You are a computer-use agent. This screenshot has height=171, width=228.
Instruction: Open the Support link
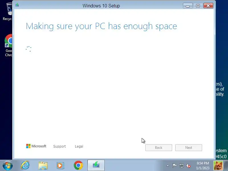point(60,146)
